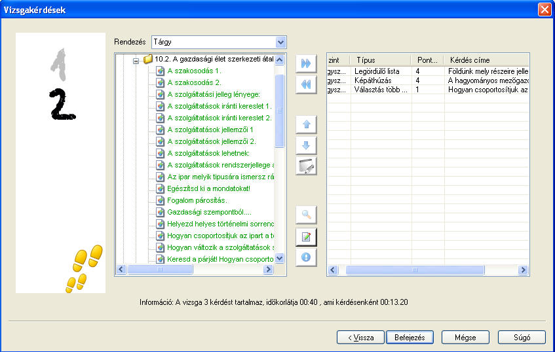Viewport: 555px width, 352px height.
Task: Edit question with notepad pencil icon
Action: 306,236
